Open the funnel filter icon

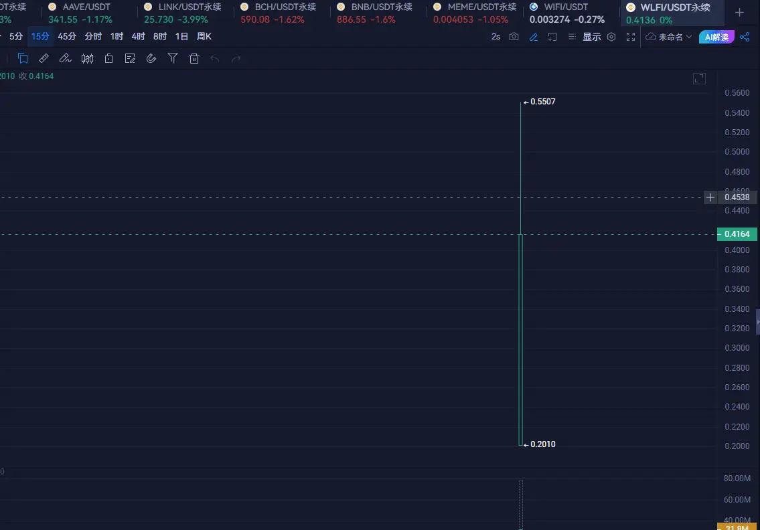pos(173,59)
